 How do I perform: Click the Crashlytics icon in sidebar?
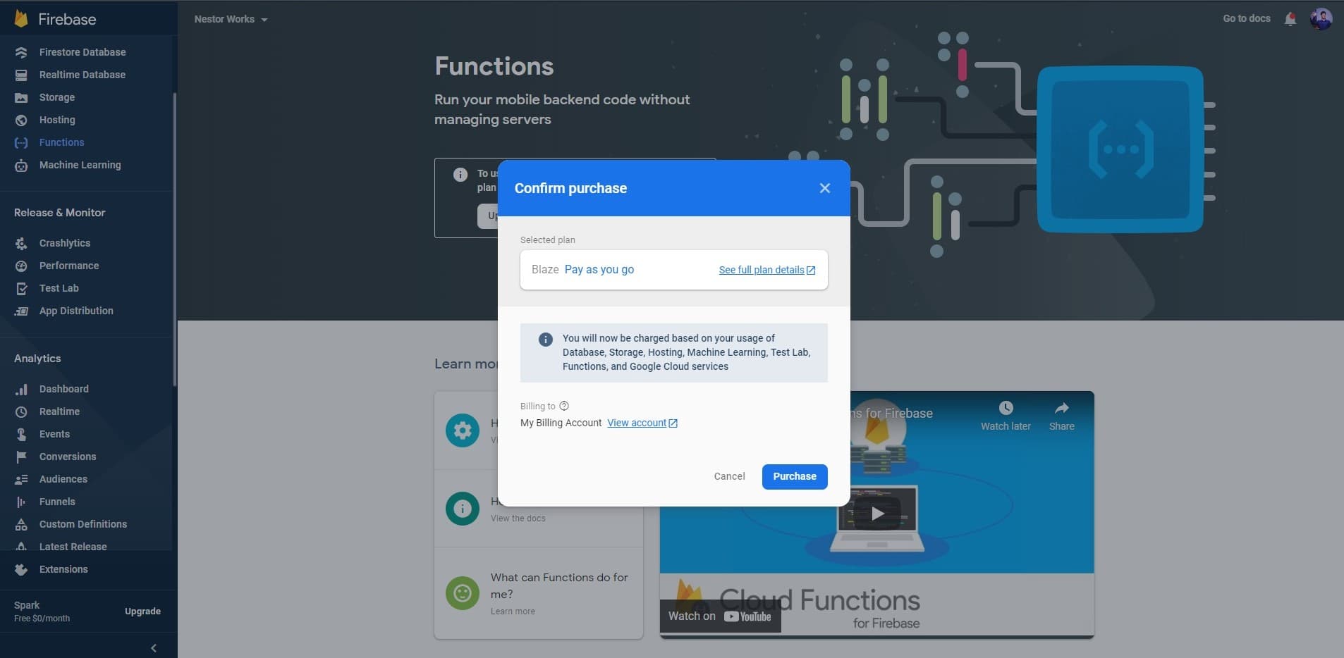[x=21, y=243]
